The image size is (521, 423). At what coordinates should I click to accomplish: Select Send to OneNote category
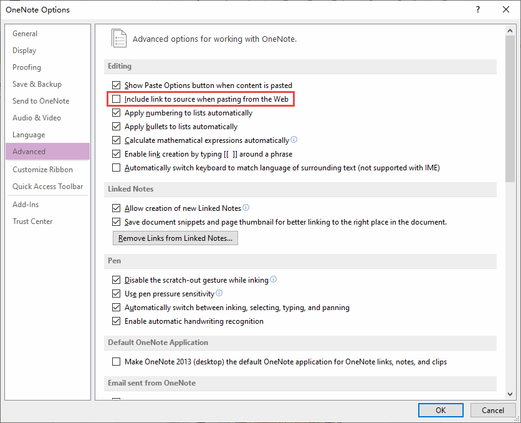[47, 101]
